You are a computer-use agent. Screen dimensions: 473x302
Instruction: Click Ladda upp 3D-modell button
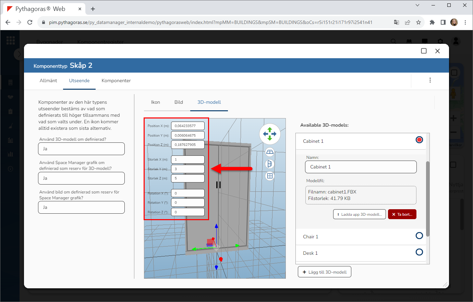click(x=359, y=214)
